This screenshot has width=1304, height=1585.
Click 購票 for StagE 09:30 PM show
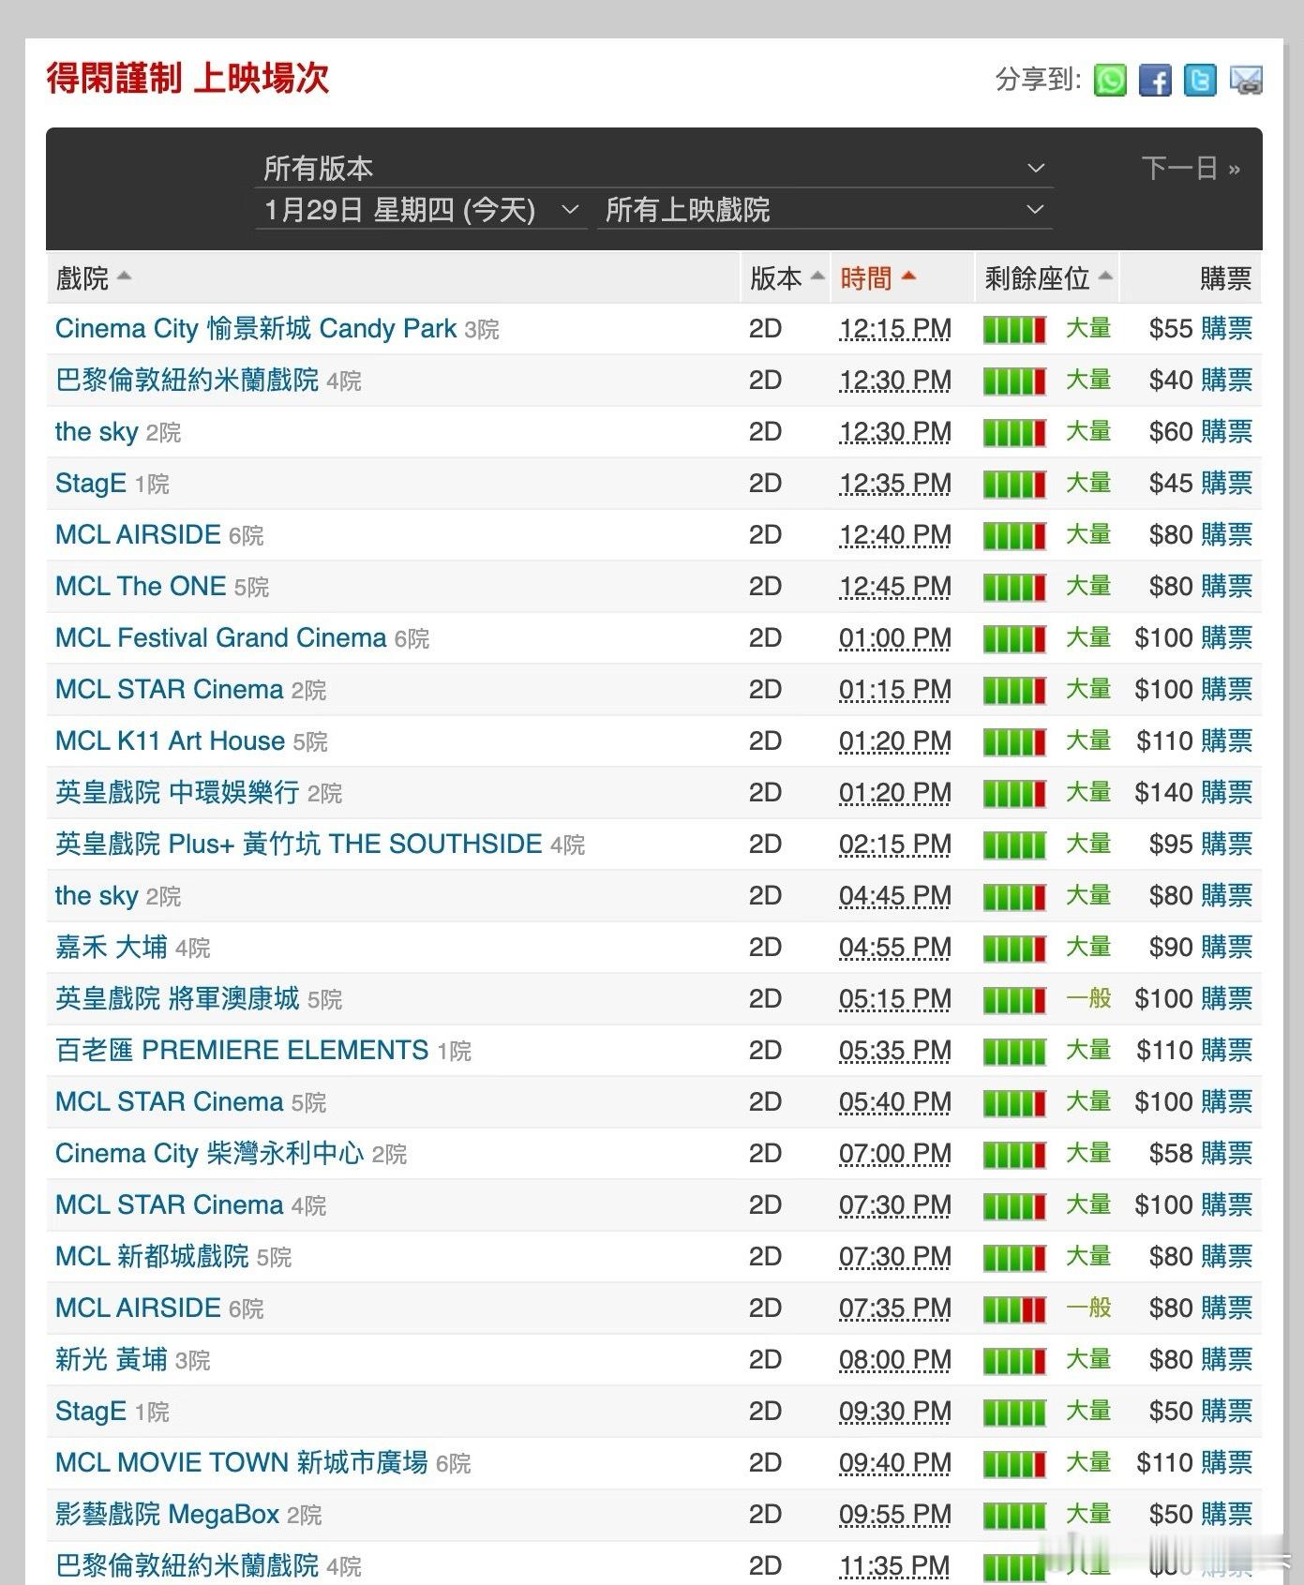click(x=1226, y=1412)
